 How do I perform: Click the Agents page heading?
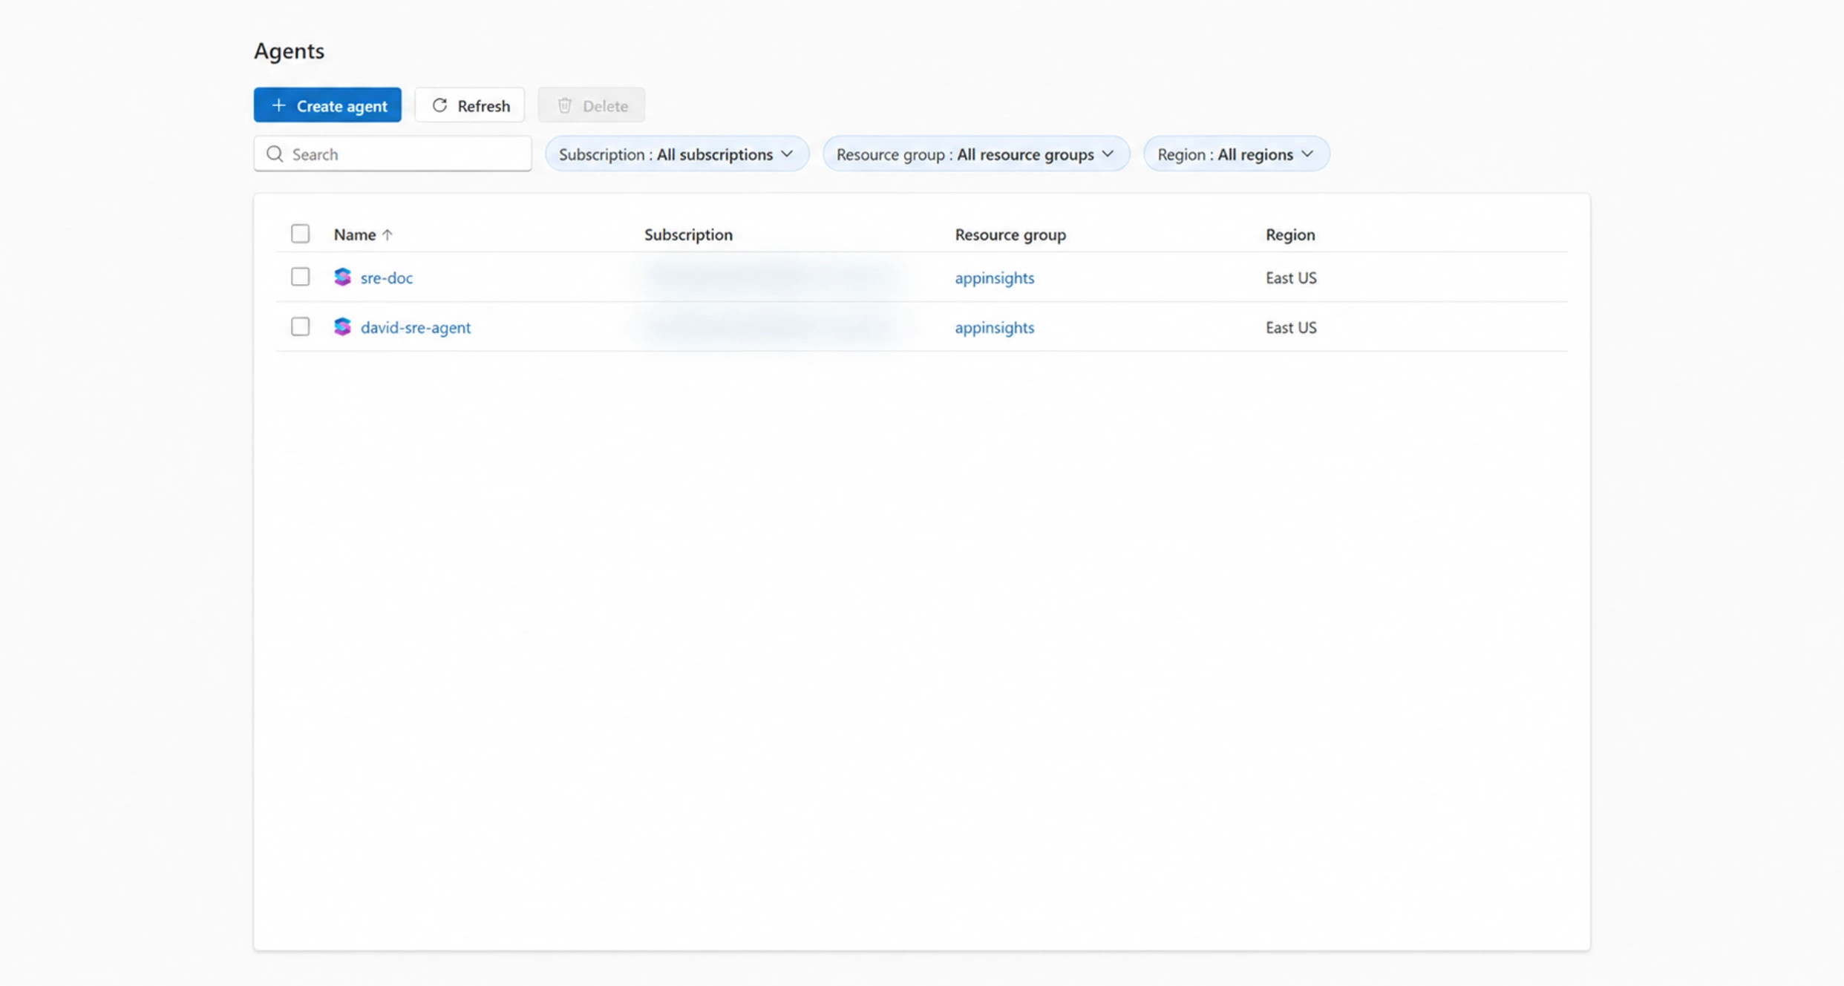click(x=290, y=50)
